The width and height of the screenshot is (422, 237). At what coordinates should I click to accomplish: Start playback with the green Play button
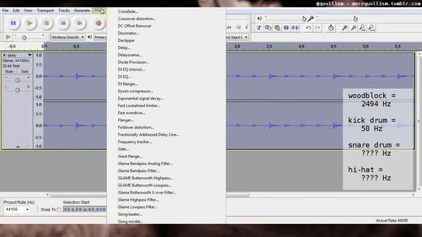tap(30, 24)
